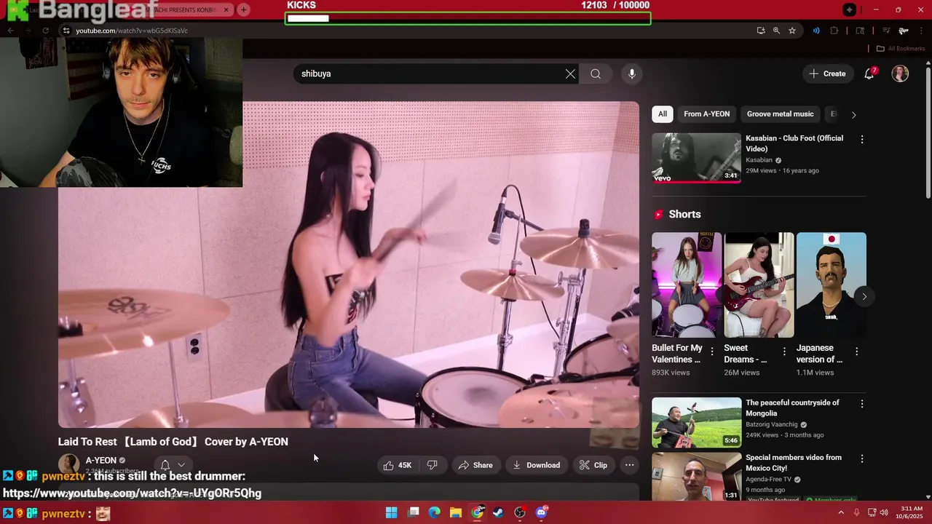Open options for Mongolia countryside video
The image size is (932, 524).
[x=862, y=404]
